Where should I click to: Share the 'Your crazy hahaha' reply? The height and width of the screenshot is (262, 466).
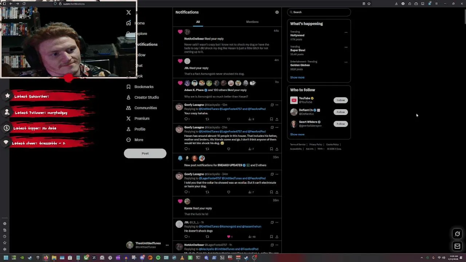click(x=277, y=119)
